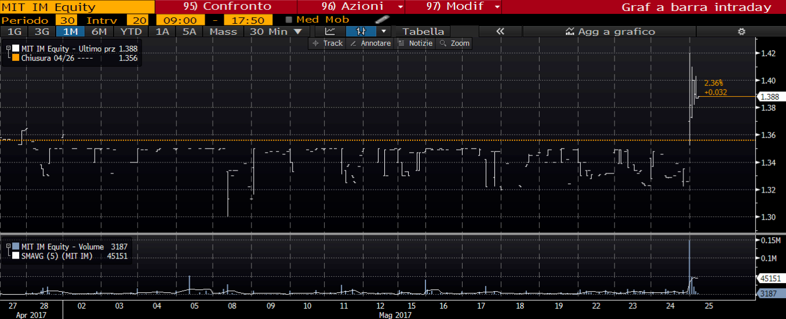Open the Notizie news overlay
Image resolution: width=786 pixels, height=319 pixels.
pyautogui.click(x=416, y=43)
